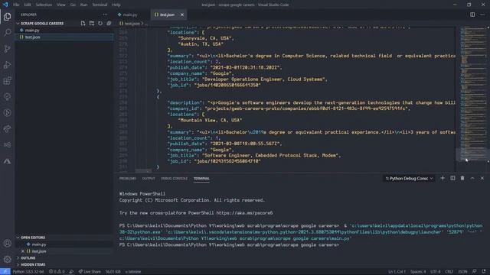
Task: Open the Manage gear icon
Action: [x=7, y=259]
